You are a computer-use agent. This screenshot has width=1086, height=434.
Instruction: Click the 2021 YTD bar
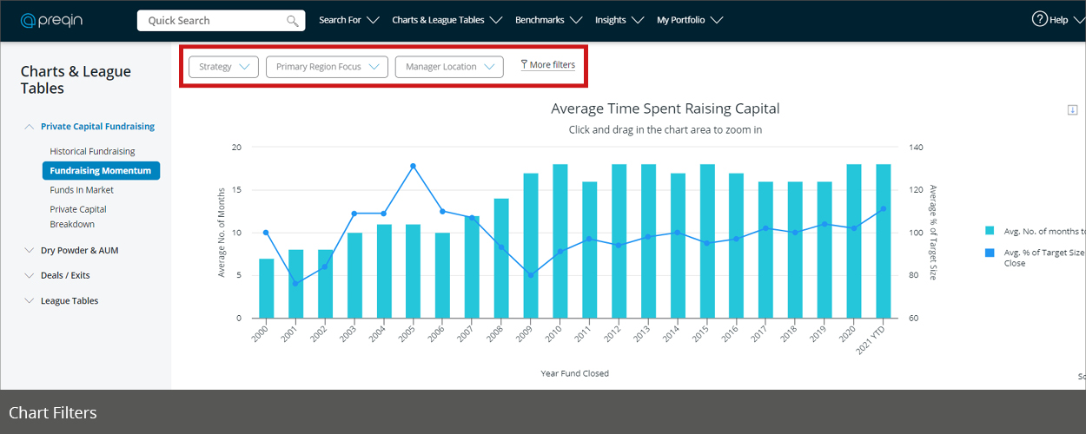(884, 241)
